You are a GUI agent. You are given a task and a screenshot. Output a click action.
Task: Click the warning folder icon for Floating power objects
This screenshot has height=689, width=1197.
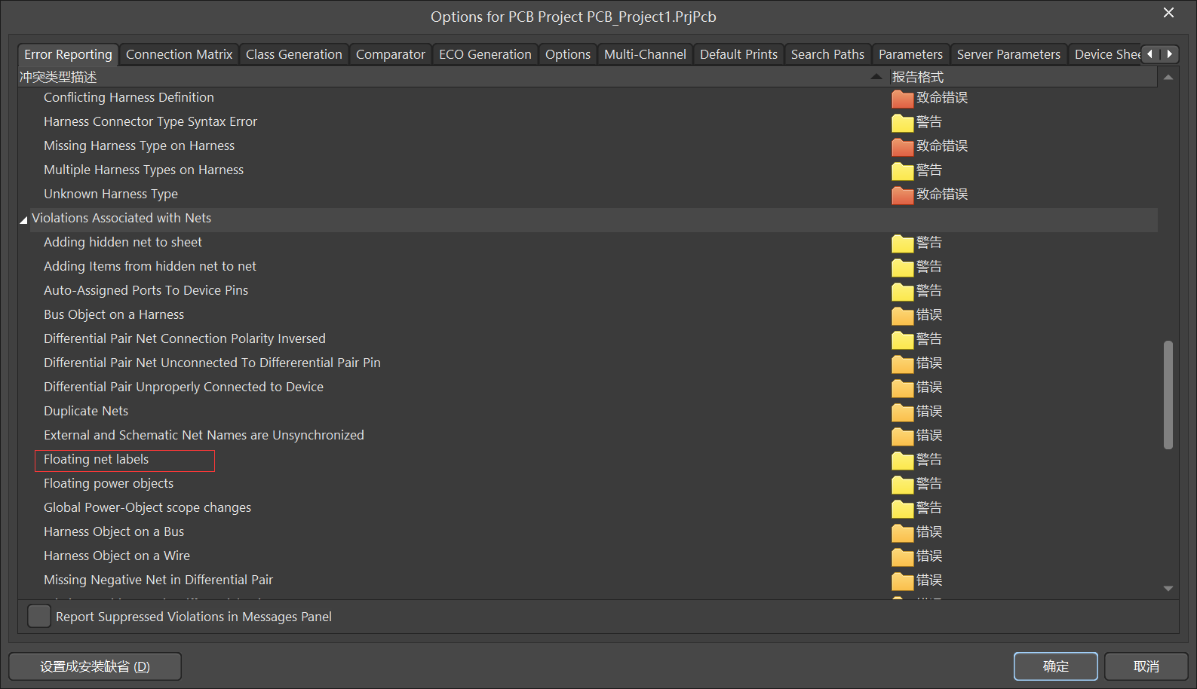point(902,484)
